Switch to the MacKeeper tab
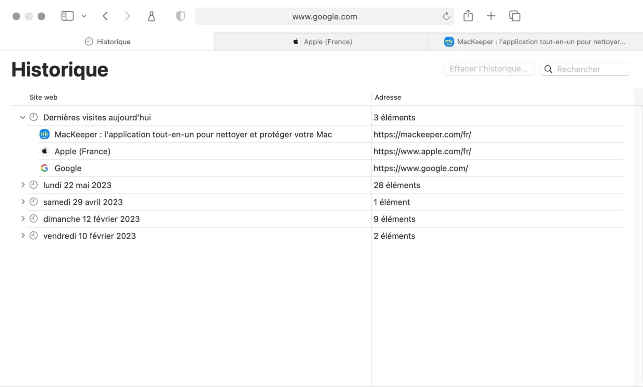 point(536,41)
